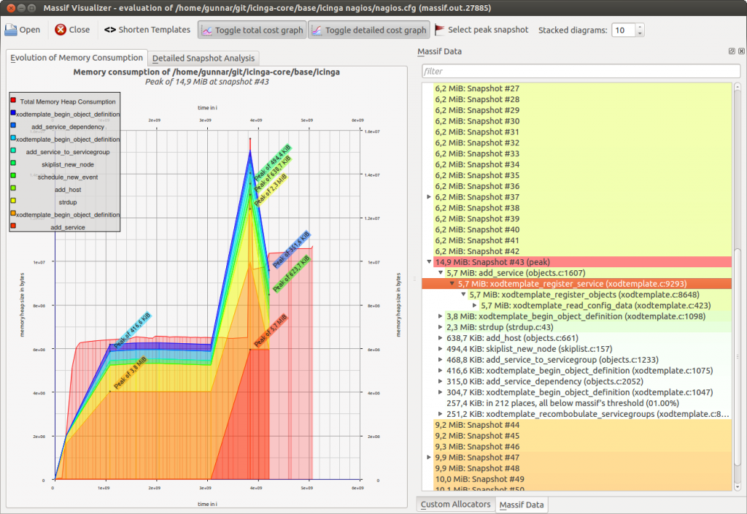
Task: Click skiplist_new_node legend swatch
Action: click(13, 163)
